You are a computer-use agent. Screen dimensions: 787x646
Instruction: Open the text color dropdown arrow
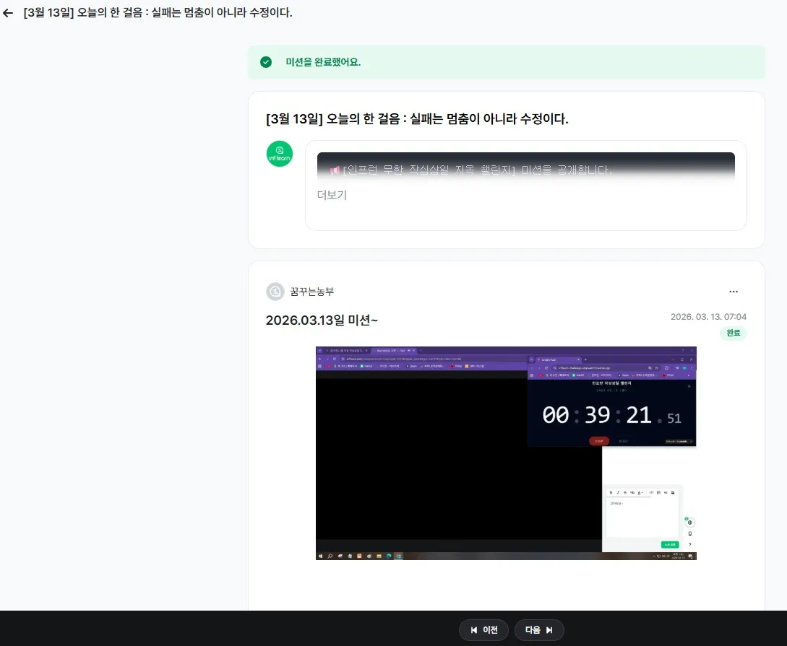[642, 492]
